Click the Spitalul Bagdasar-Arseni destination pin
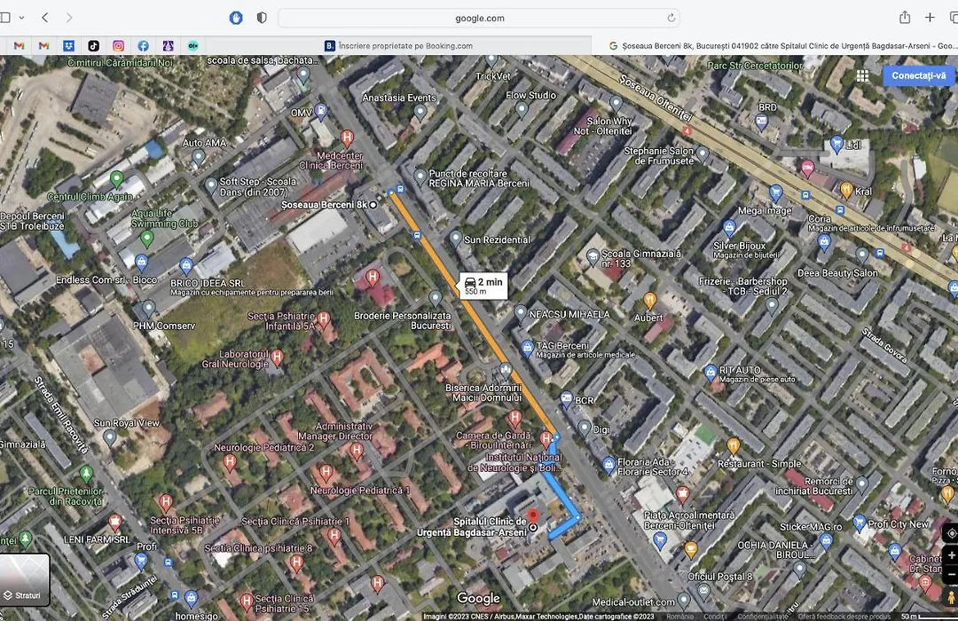958x621 pixels. (x=533, y=517)
